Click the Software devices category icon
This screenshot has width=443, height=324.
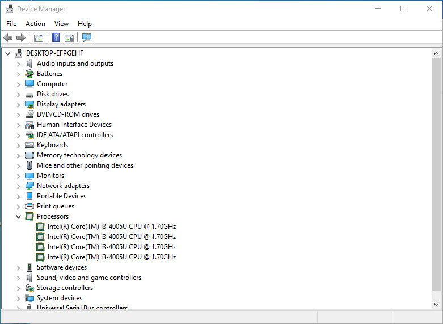pyautogui.click(x=29, y=267)
